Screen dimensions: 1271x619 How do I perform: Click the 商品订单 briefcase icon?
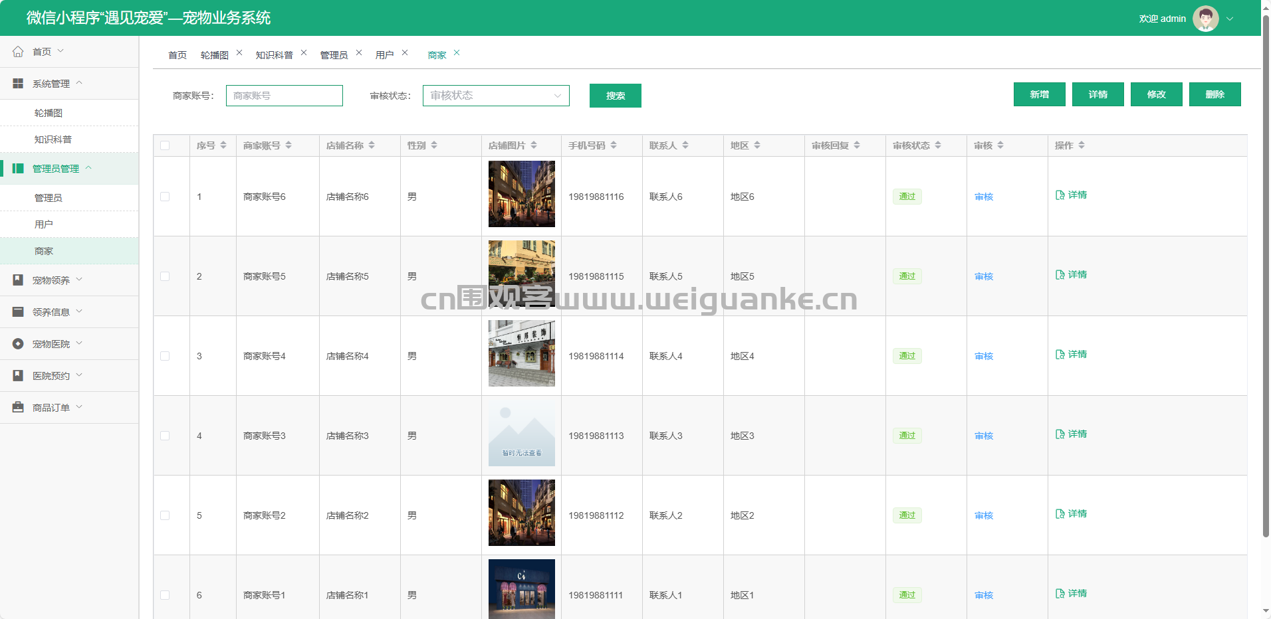[18, 408]
